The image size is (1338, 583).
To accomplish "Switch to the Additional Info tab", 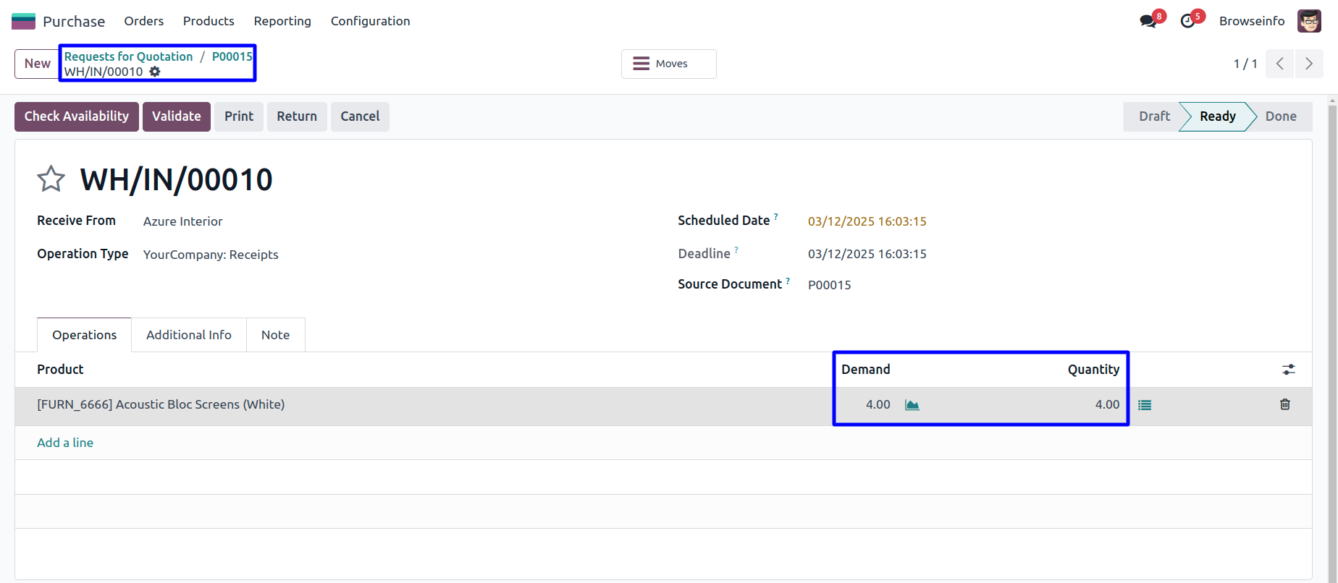I will [x=188, y=335].
